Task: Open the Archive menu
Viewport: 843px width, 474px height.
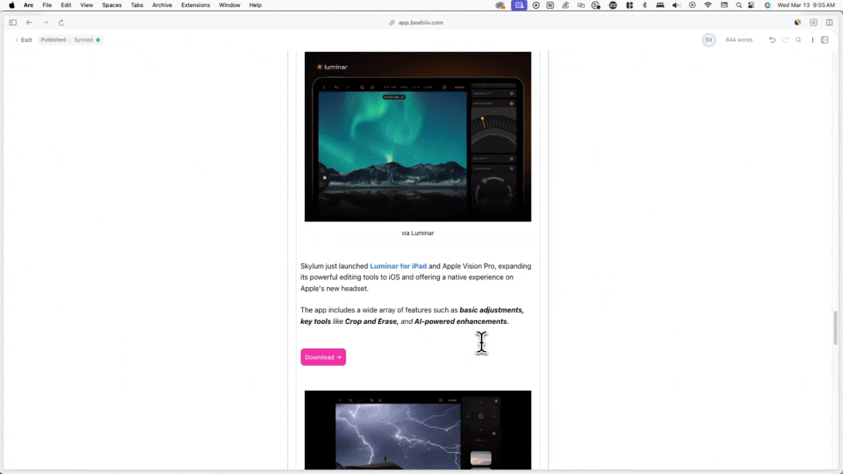Action: coord(162,5)
